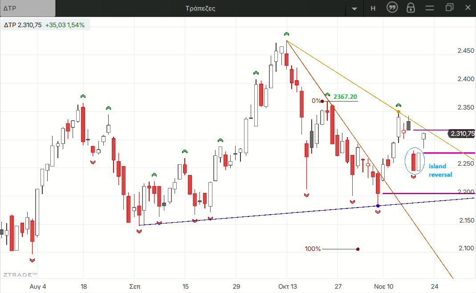Expand the Τράπεζες dropdown arrow
The width and height of the screenshot is (476, 293).
pos(354,8)
